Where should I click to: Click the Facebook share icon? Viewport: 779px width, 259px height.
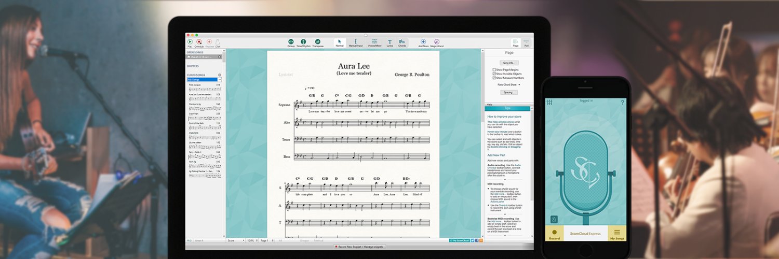pos(477,240)
